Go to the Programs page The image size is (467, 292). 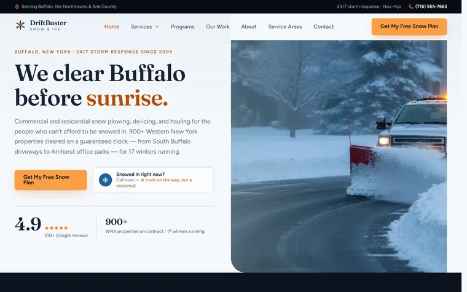coord(182,26)
